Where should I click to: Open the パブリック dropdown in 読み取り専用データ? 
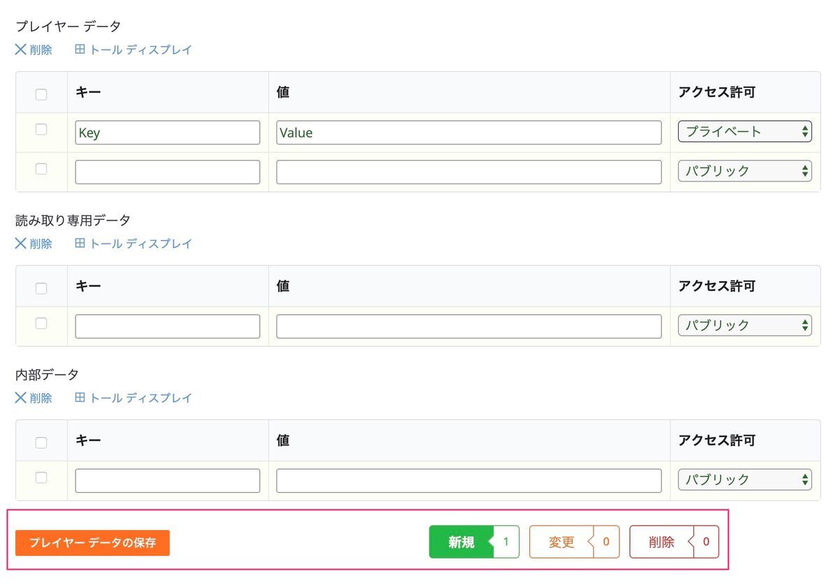744,325
